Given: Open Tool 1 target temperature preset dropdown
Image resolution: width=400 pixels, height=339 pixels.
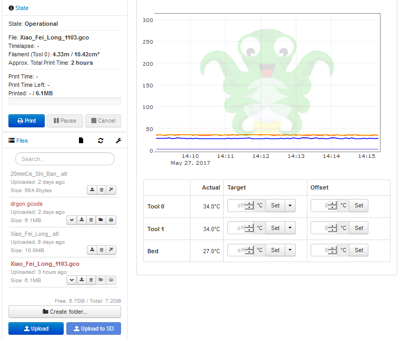Looking at the screenshot, I should tap(290, 228).
